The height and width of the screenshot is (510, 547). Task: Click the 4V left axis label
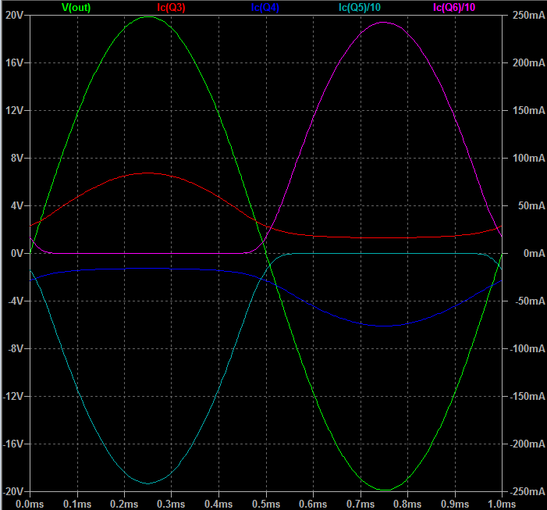(x=17, y=205)
